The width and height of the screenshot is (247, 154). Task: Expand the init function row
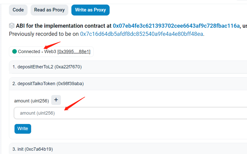click(x=128, y=149)
